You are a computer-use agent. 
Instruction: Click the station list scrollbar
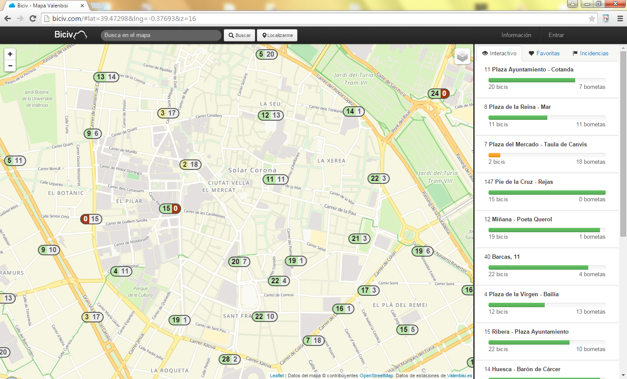click(x=623, y=144)
